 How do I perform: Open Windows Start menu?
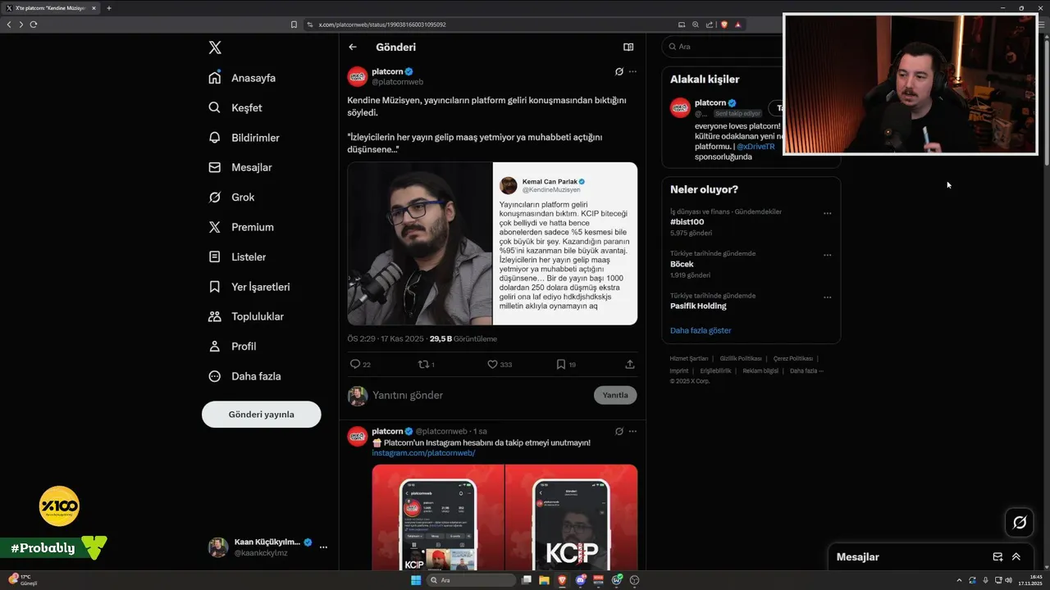(416, 580)
